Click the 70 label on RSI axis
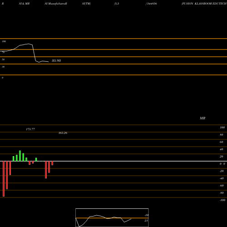 (x=3, y=52)
